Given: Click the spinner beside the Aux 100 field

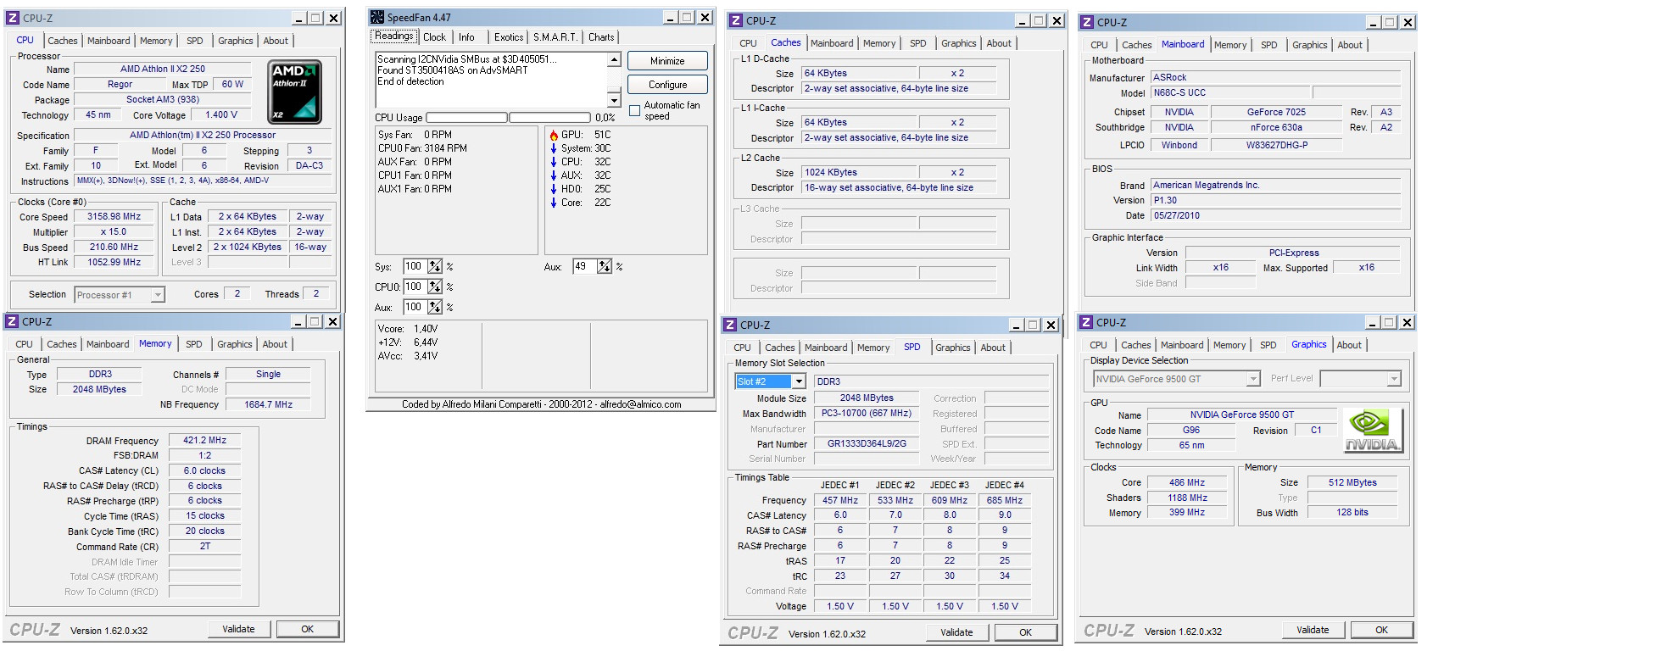Looking at the screenshot, I should coord(435,307).
